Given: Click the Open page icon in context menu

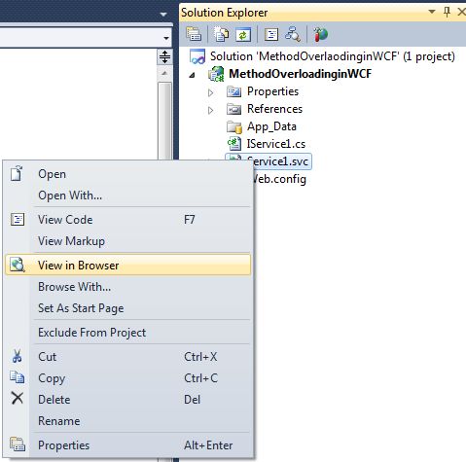Looking at the screenshot, I should coord(17,173).
